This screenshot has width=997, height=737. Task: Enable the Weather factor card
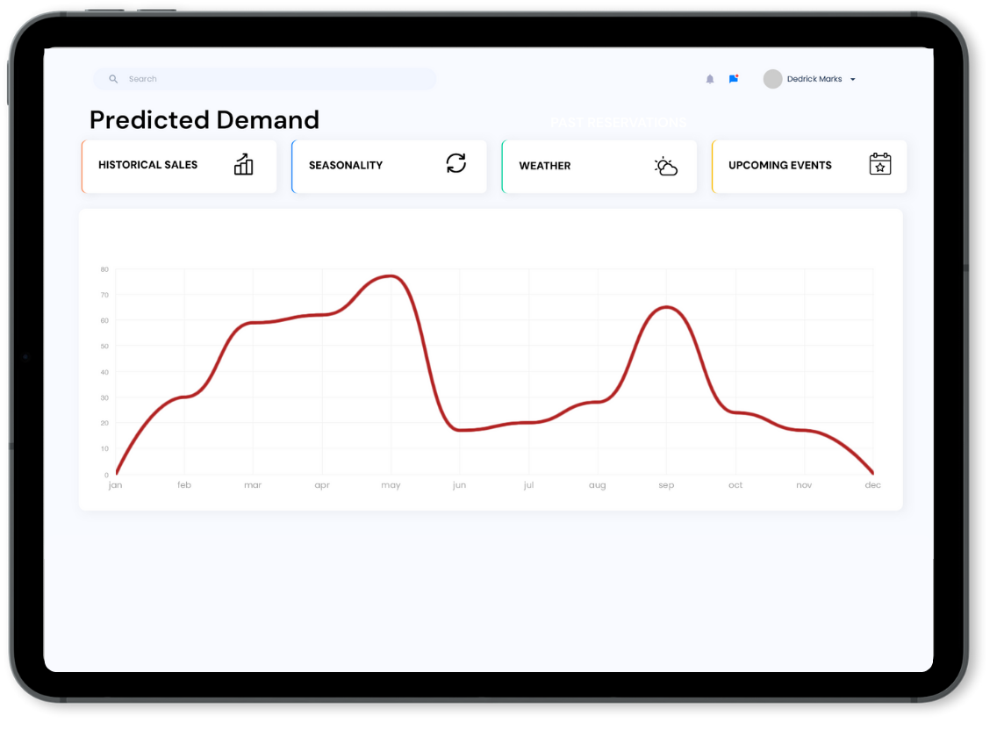pos(599,166)
